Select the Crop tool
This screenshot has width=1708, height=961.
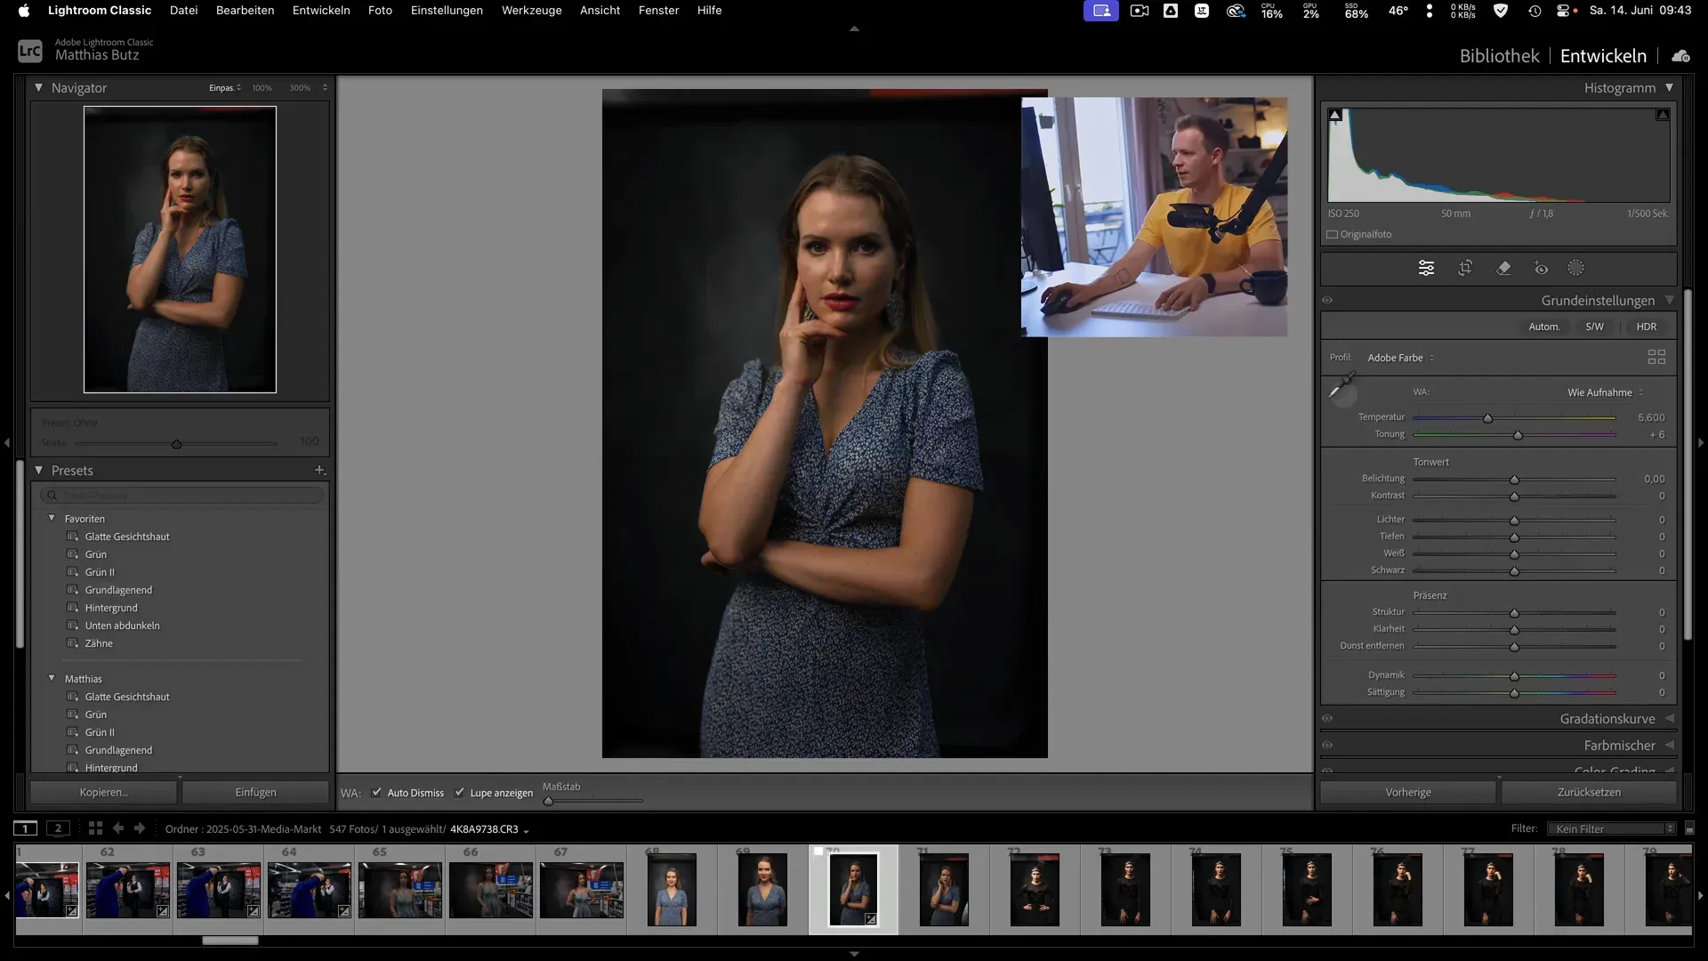tap(1466, 268)
